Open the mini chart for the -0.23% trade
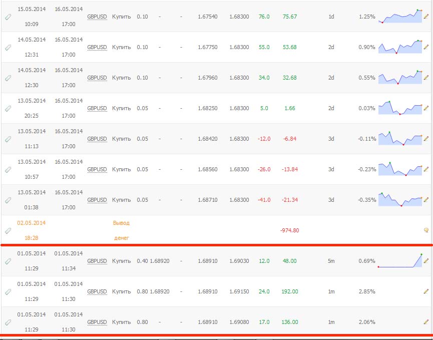433x340 pixels. 400,169
